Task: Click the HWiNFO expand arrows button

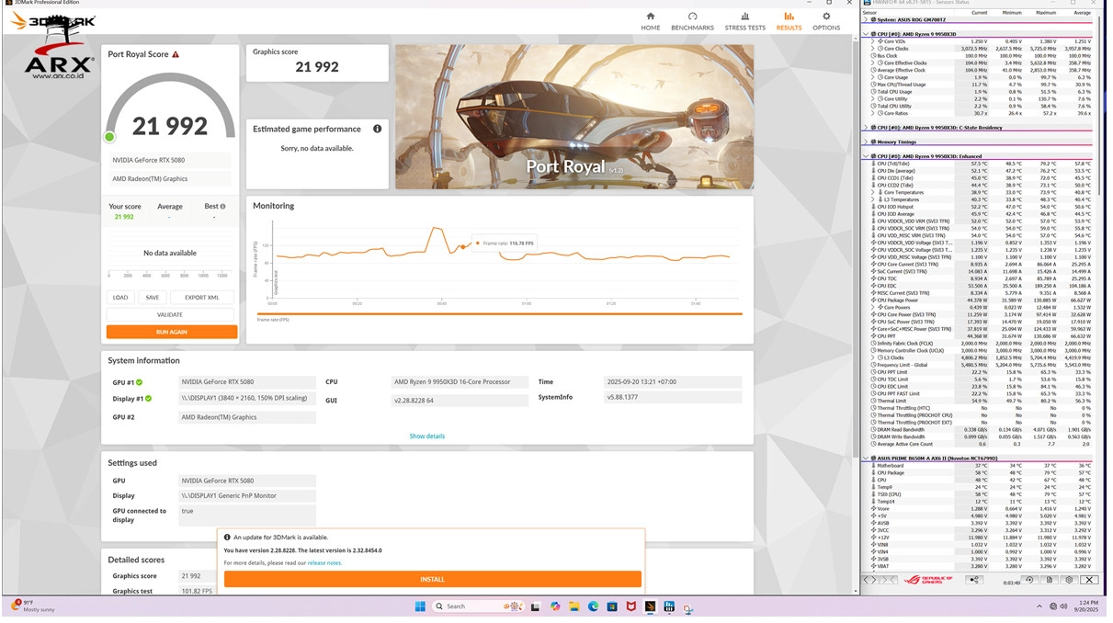Action: (870, 580)
